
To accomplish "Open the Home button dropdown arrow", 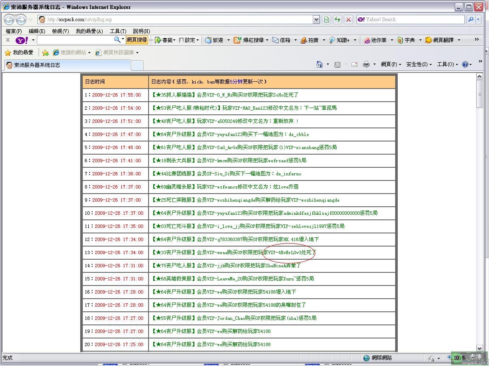I will (328, 64).
